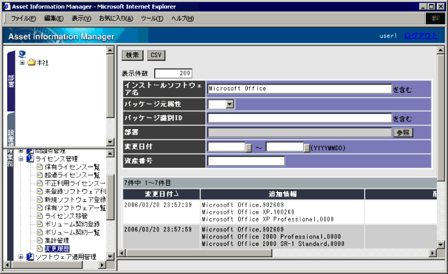Click the computer root icon in department tree

click(22, 54)
